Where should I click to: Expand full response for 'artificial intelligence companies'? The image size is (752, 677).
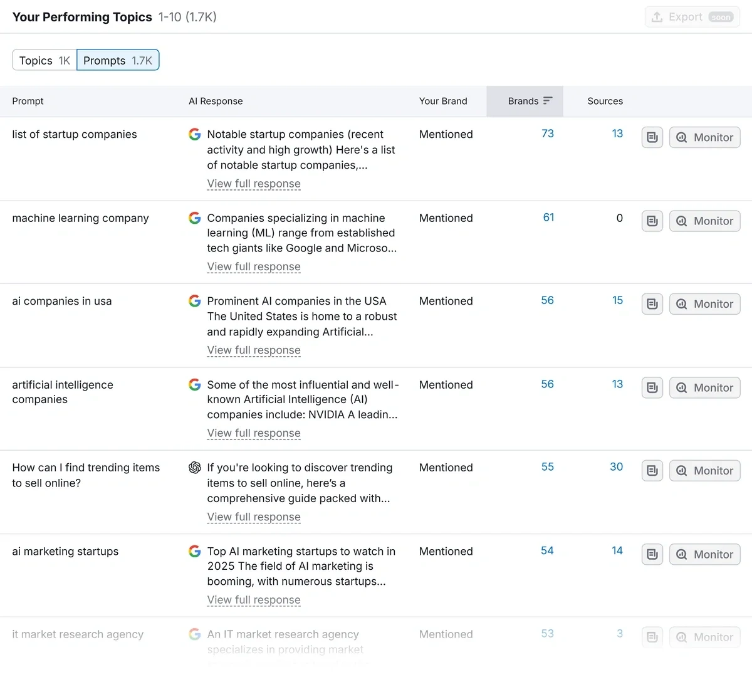(x=254, y=433)
